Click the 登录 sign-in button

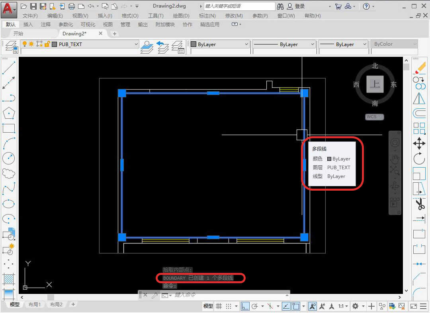click(x=296, y=6)
